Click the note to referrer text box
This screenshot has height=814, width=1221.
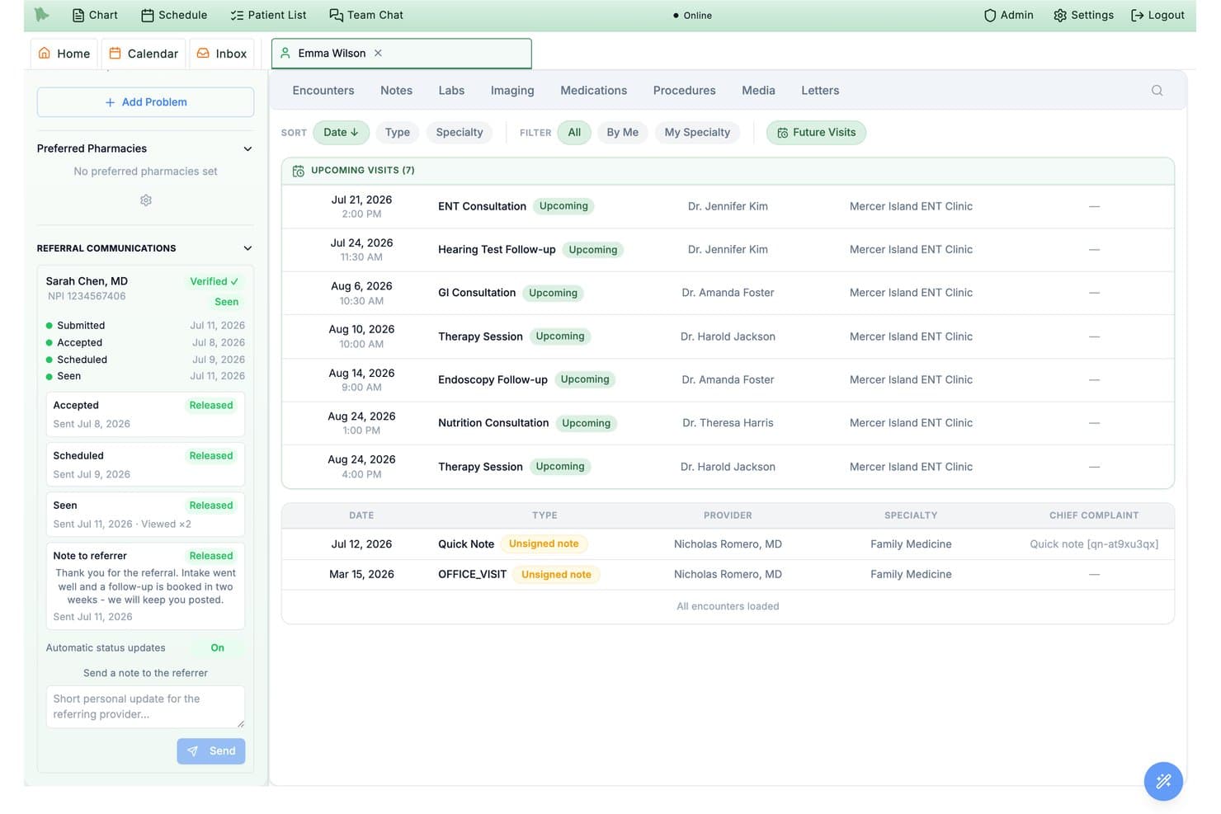145,707
